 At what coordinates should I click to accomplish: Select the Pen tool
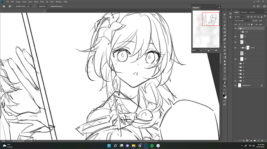point(225,68)
